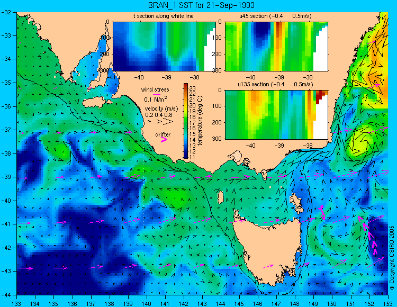Click latitude label '-37' on main map axis
Image resolution: width=397 pixels, height=307 pixels.
(6, 130)
